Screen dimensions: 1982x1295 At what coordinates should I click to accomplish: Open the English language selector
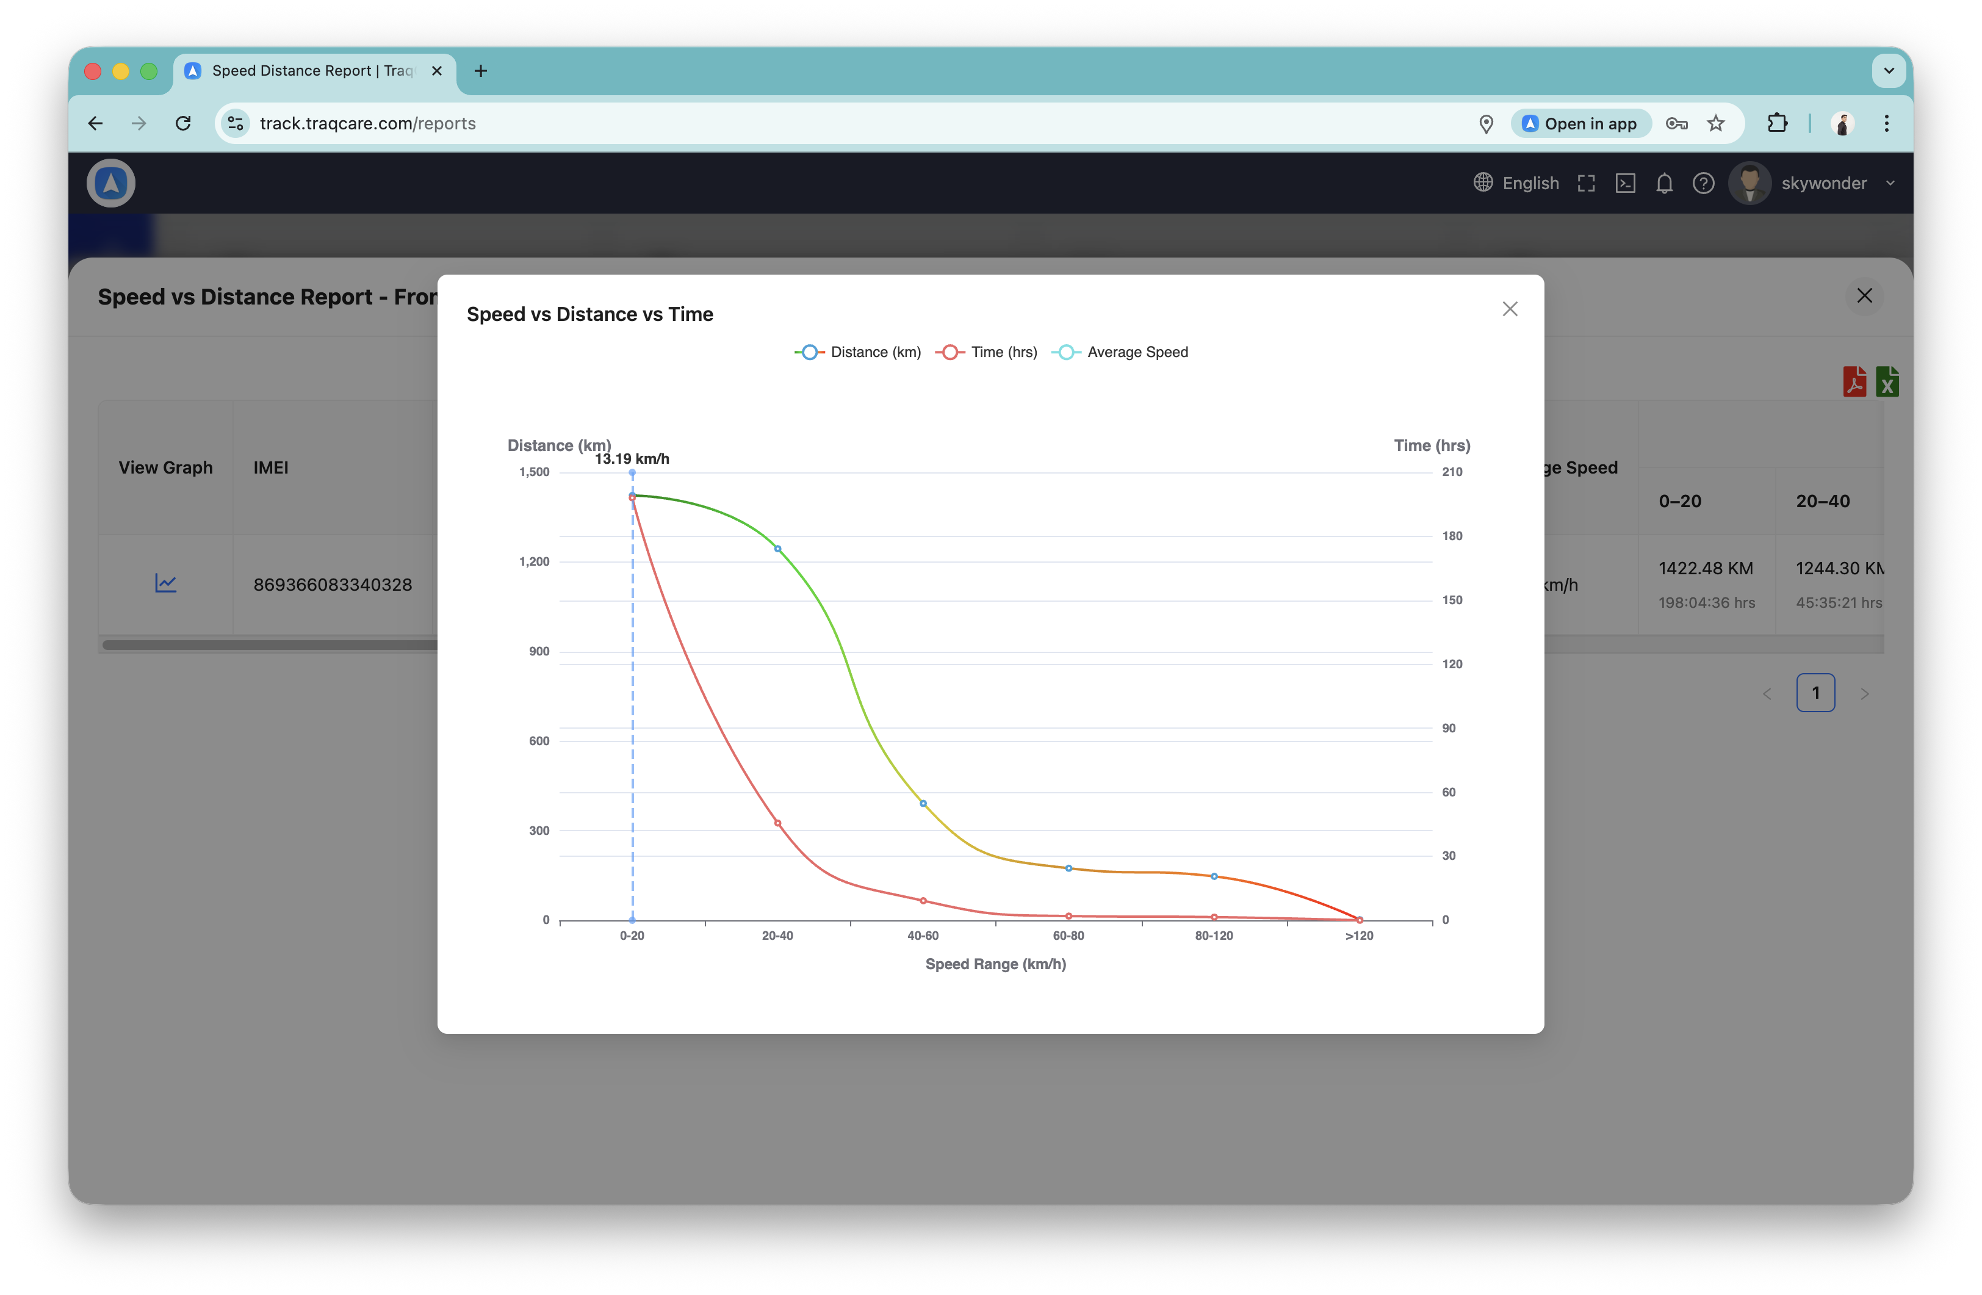[x=1516, y=183]
